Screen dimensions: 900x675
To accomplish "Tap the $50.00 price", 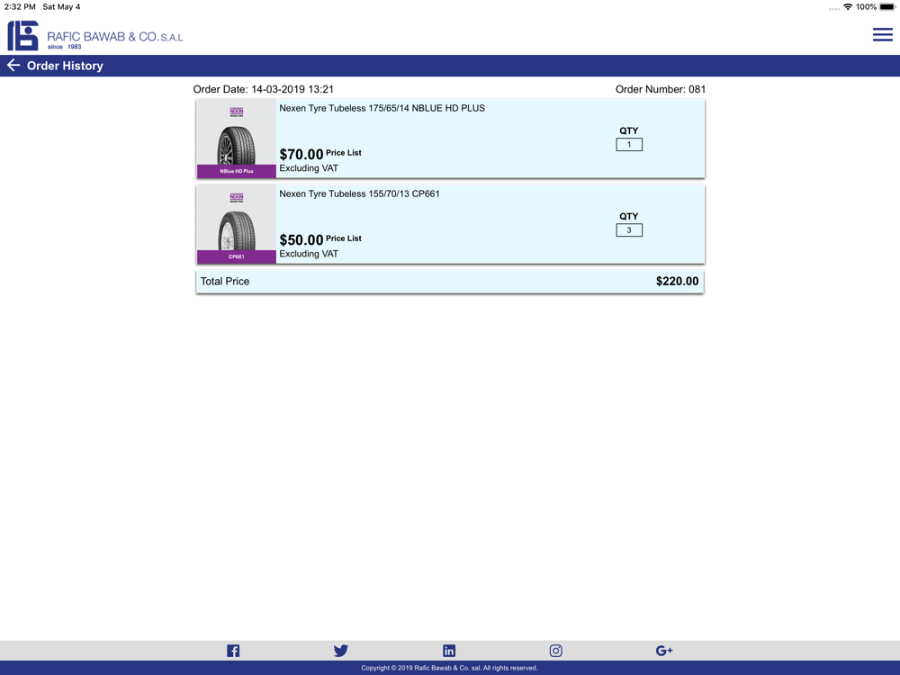I will tap(301, 240).
